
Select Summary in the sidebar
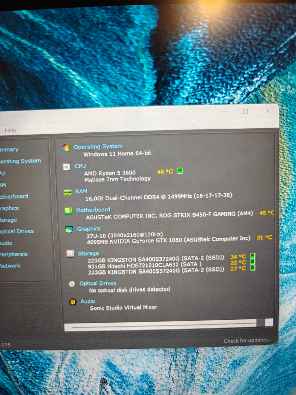click(9, 150)
